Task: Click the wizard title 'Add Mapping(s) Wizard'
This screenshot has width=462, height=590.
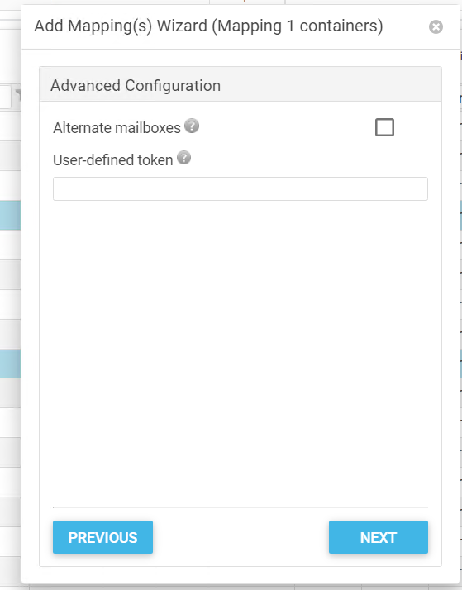Action: pos(121,26)
